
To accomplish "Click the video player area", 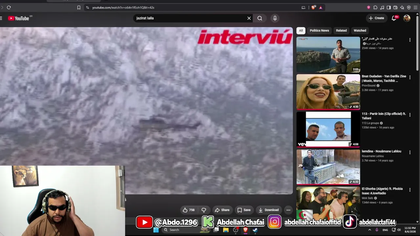I will pyautogui.click(x=146, y=110).
